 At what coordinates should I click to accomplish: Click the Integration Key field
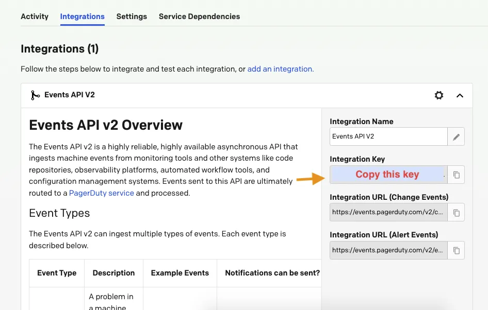coord(388,175)
